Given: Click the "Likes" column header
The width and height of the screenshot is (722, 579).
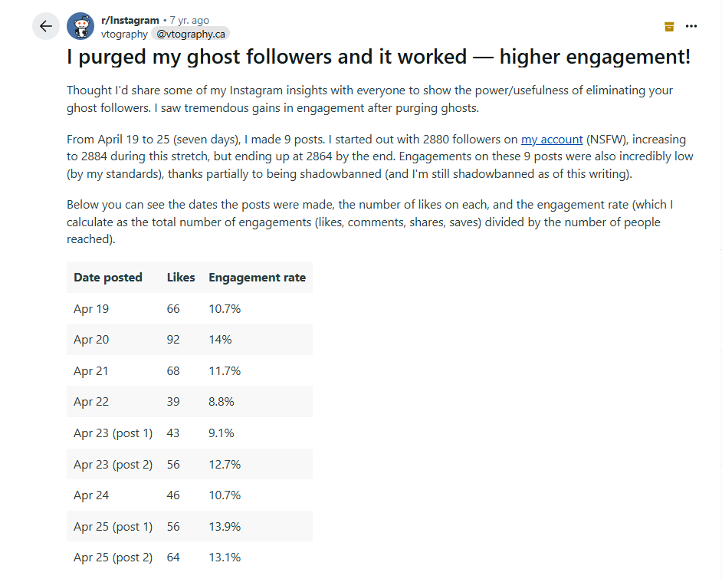Looking at the screenshot, I should (181, 278).
